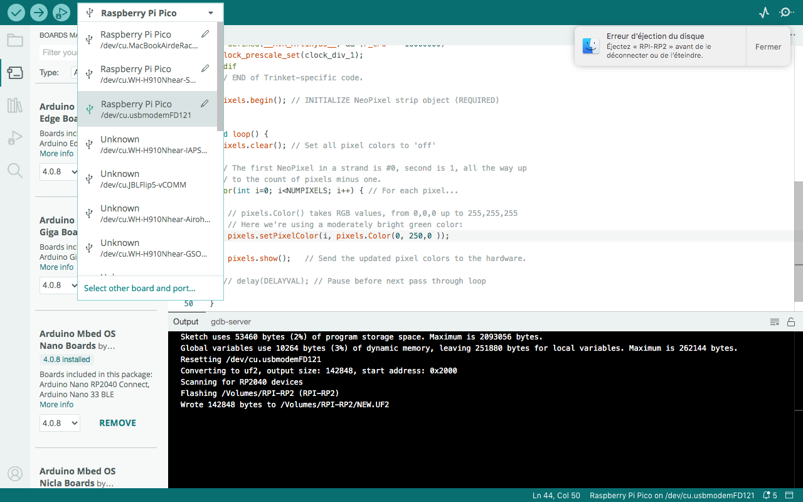Switch to the Output tab
The image size is (803, 502).
[x=186, y=321]
